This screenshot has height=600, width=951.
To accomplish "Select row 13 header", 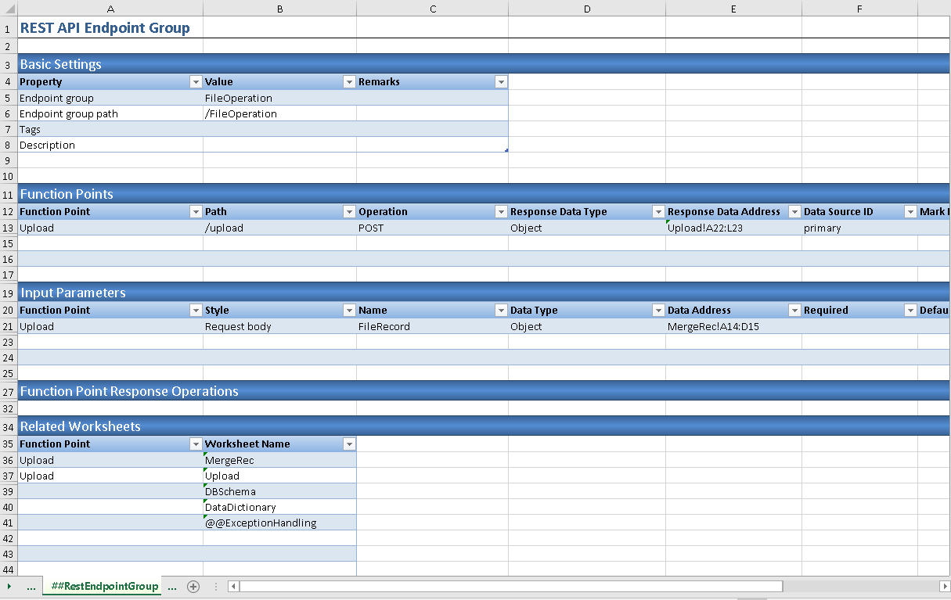I will 8,228.
